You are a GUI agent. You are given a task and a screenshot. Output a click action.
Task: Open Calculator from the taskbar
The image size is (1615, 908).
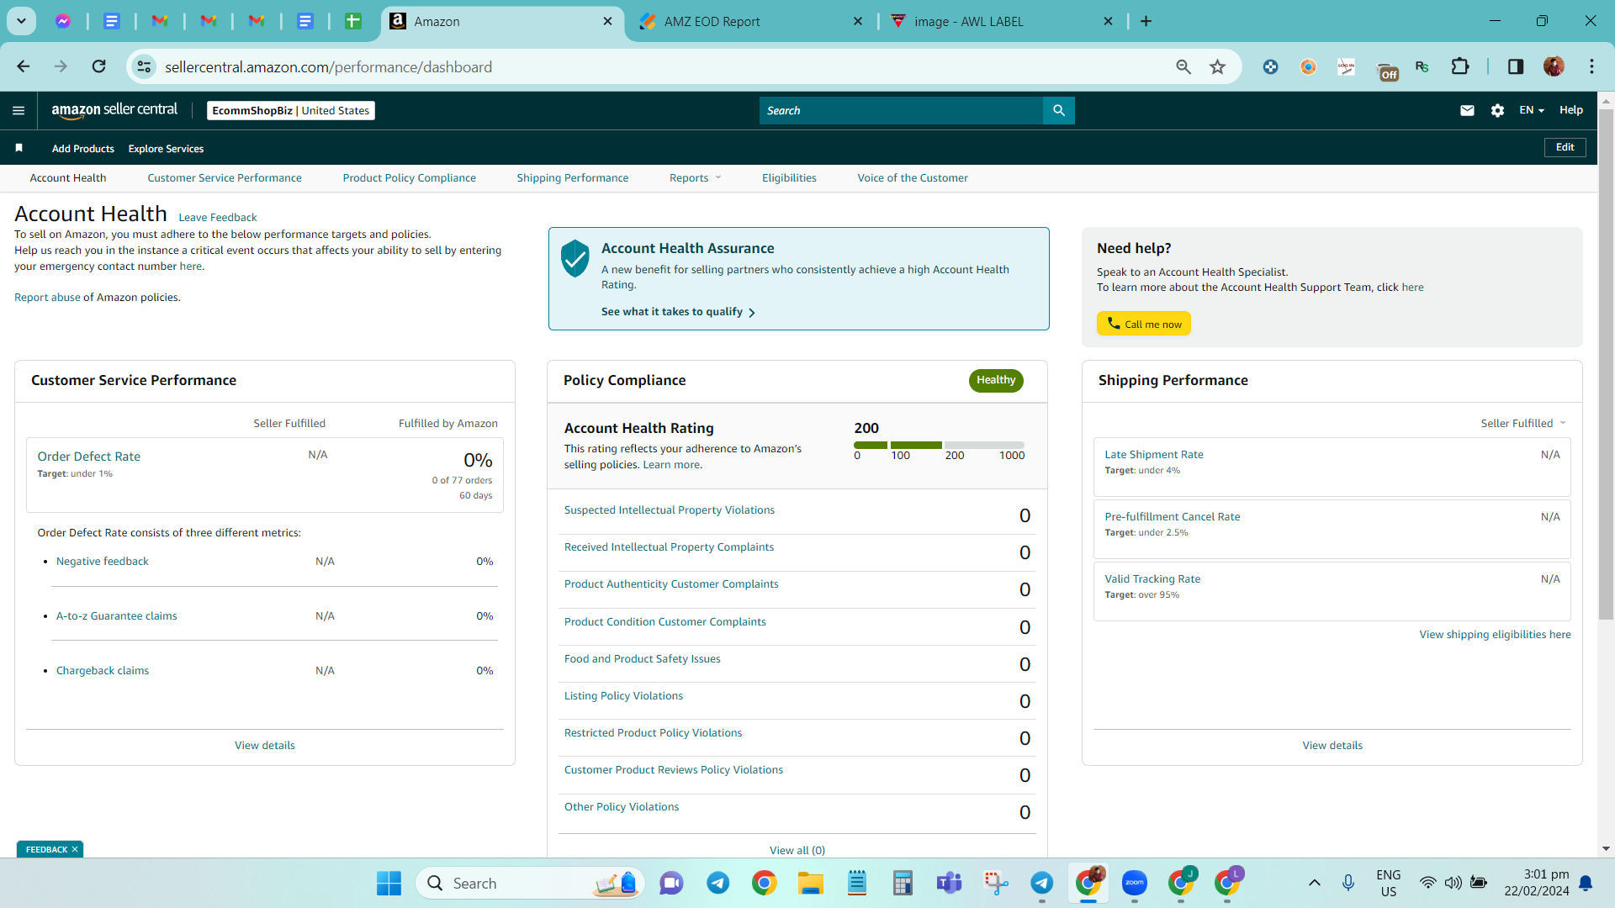(903, 883)
